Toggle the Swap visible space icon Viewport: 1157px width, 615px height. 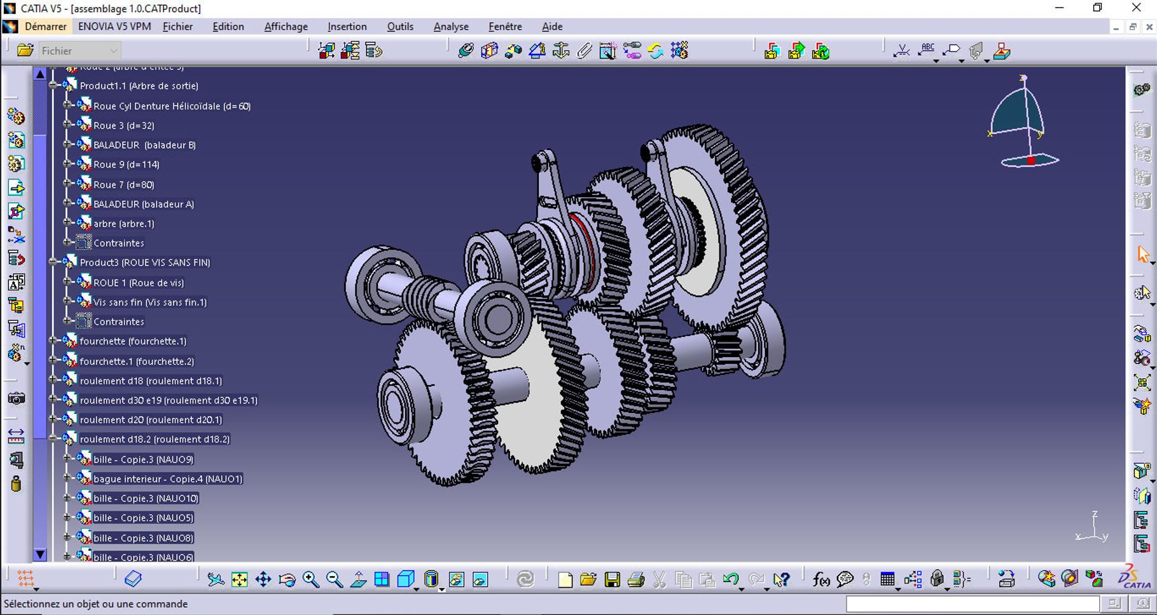(480, 579)
